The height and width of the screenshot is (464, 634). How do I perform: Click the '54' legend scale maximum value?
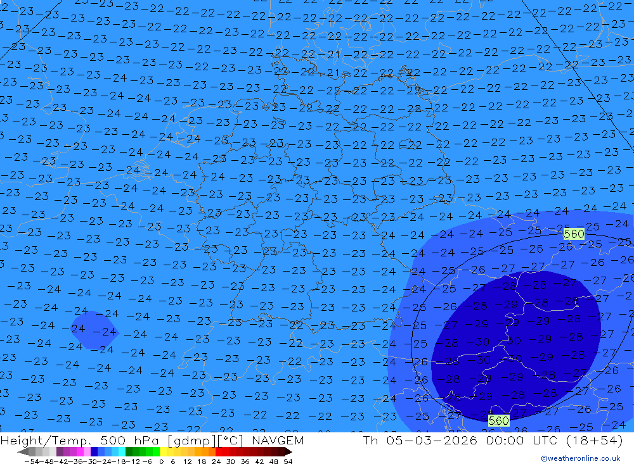288,461
